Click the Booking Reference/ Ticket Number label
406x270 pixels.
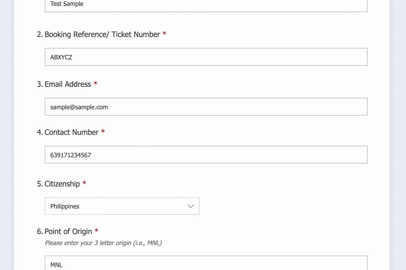pos(102,34)
